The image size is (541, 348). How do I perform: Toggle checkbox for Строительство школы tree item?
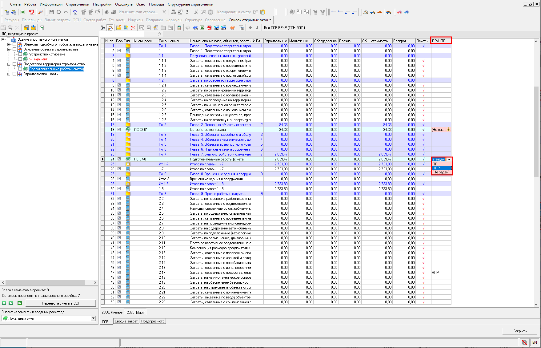point(14,74)
